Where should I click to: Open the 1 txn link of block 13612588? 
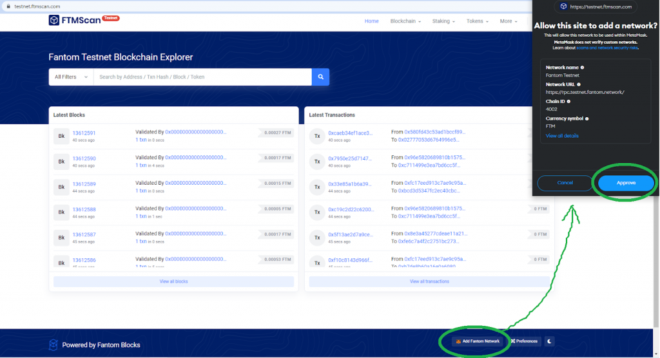141,216
